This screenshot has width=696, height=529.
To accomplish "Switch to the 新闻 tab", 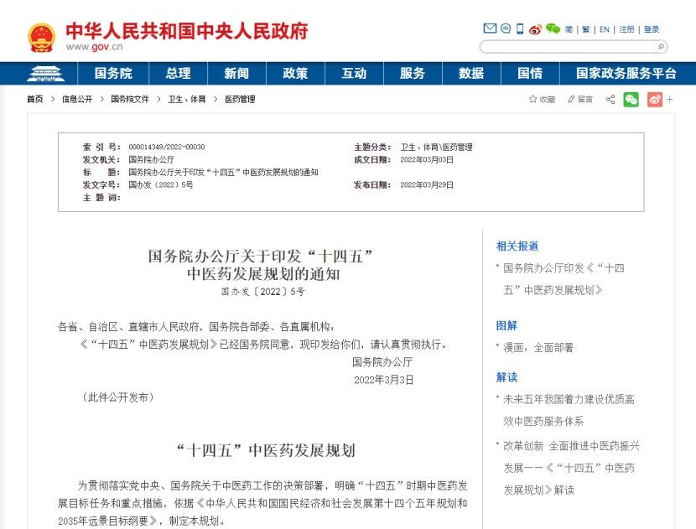I will coord(236,74).
